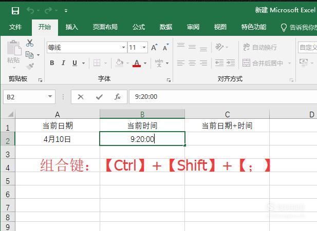Click cell containing 4月10日

pos(58,139)
